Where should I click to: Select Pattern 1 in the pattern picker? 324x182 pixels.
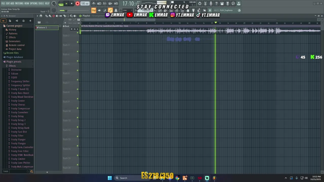47,28
